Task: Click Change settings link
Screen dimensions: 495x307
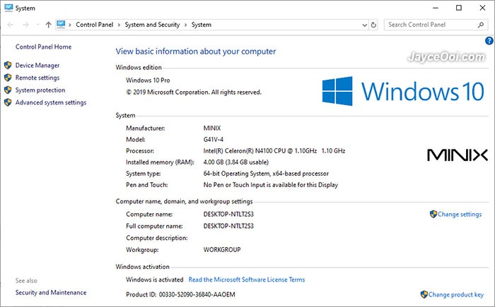Action: click(460, 215)
